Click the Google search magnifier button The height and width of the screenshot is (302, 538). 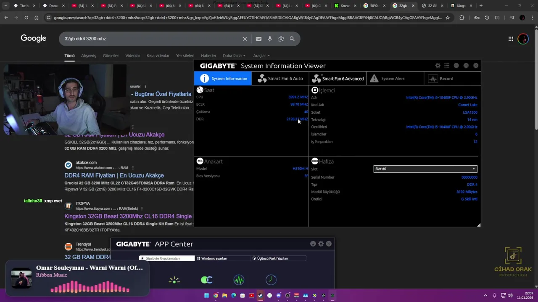[x=292, y=39]
